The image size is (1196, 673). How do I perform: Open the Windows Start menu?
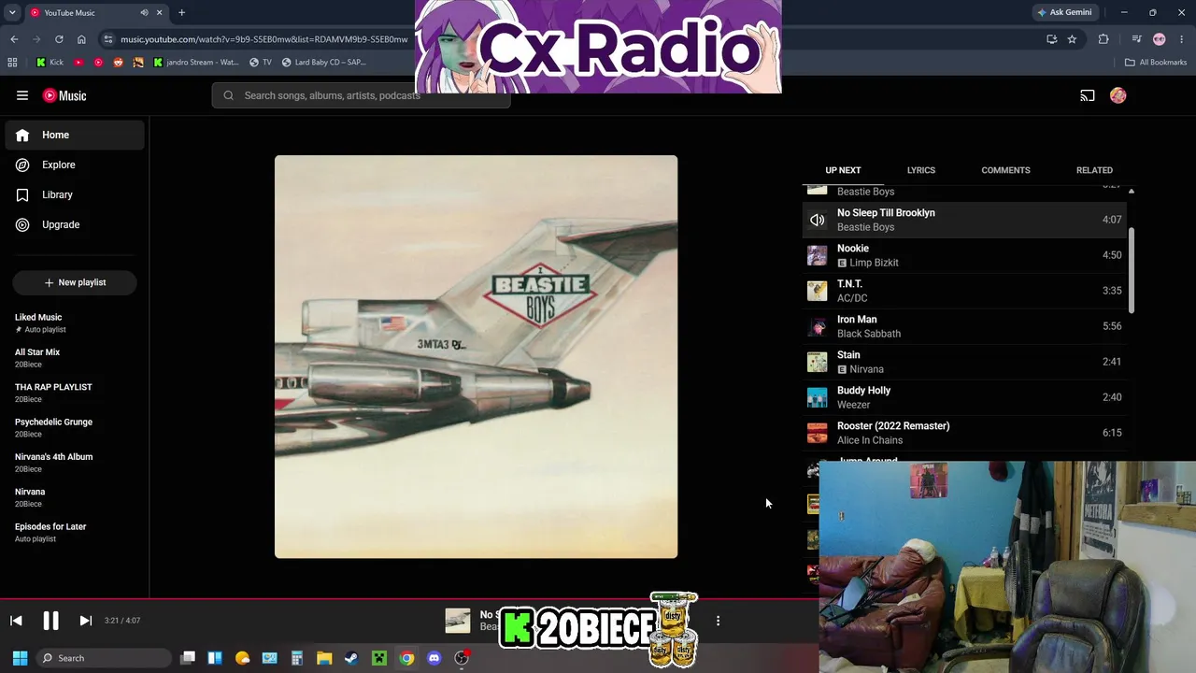click(20, 658)
